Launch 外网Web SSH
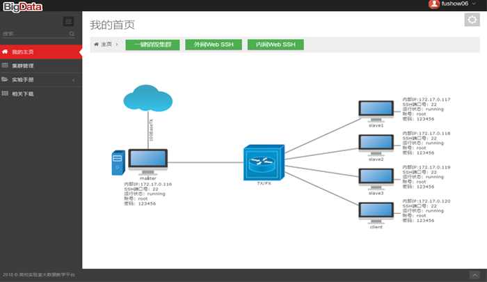This screenshot has width=487, height=282. click(x=214, y=45)
